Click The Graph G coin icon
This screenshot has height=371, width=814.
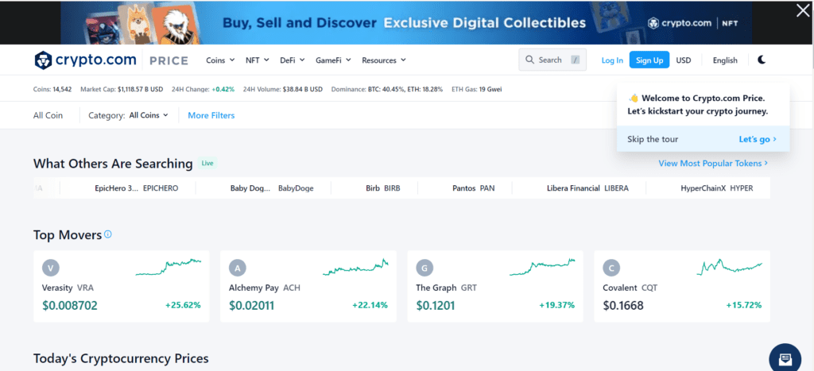click(424, 268)
